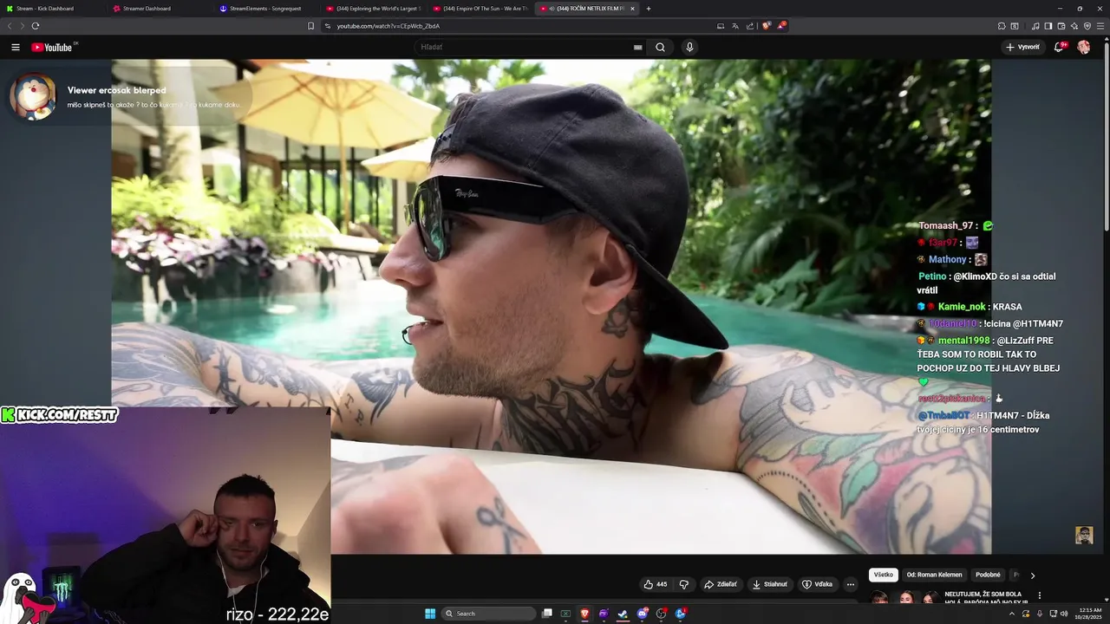The height and width of the screenshot is (624, 1110).
Task: Like the video with thumbs up
Action: [x=656, y=584]
